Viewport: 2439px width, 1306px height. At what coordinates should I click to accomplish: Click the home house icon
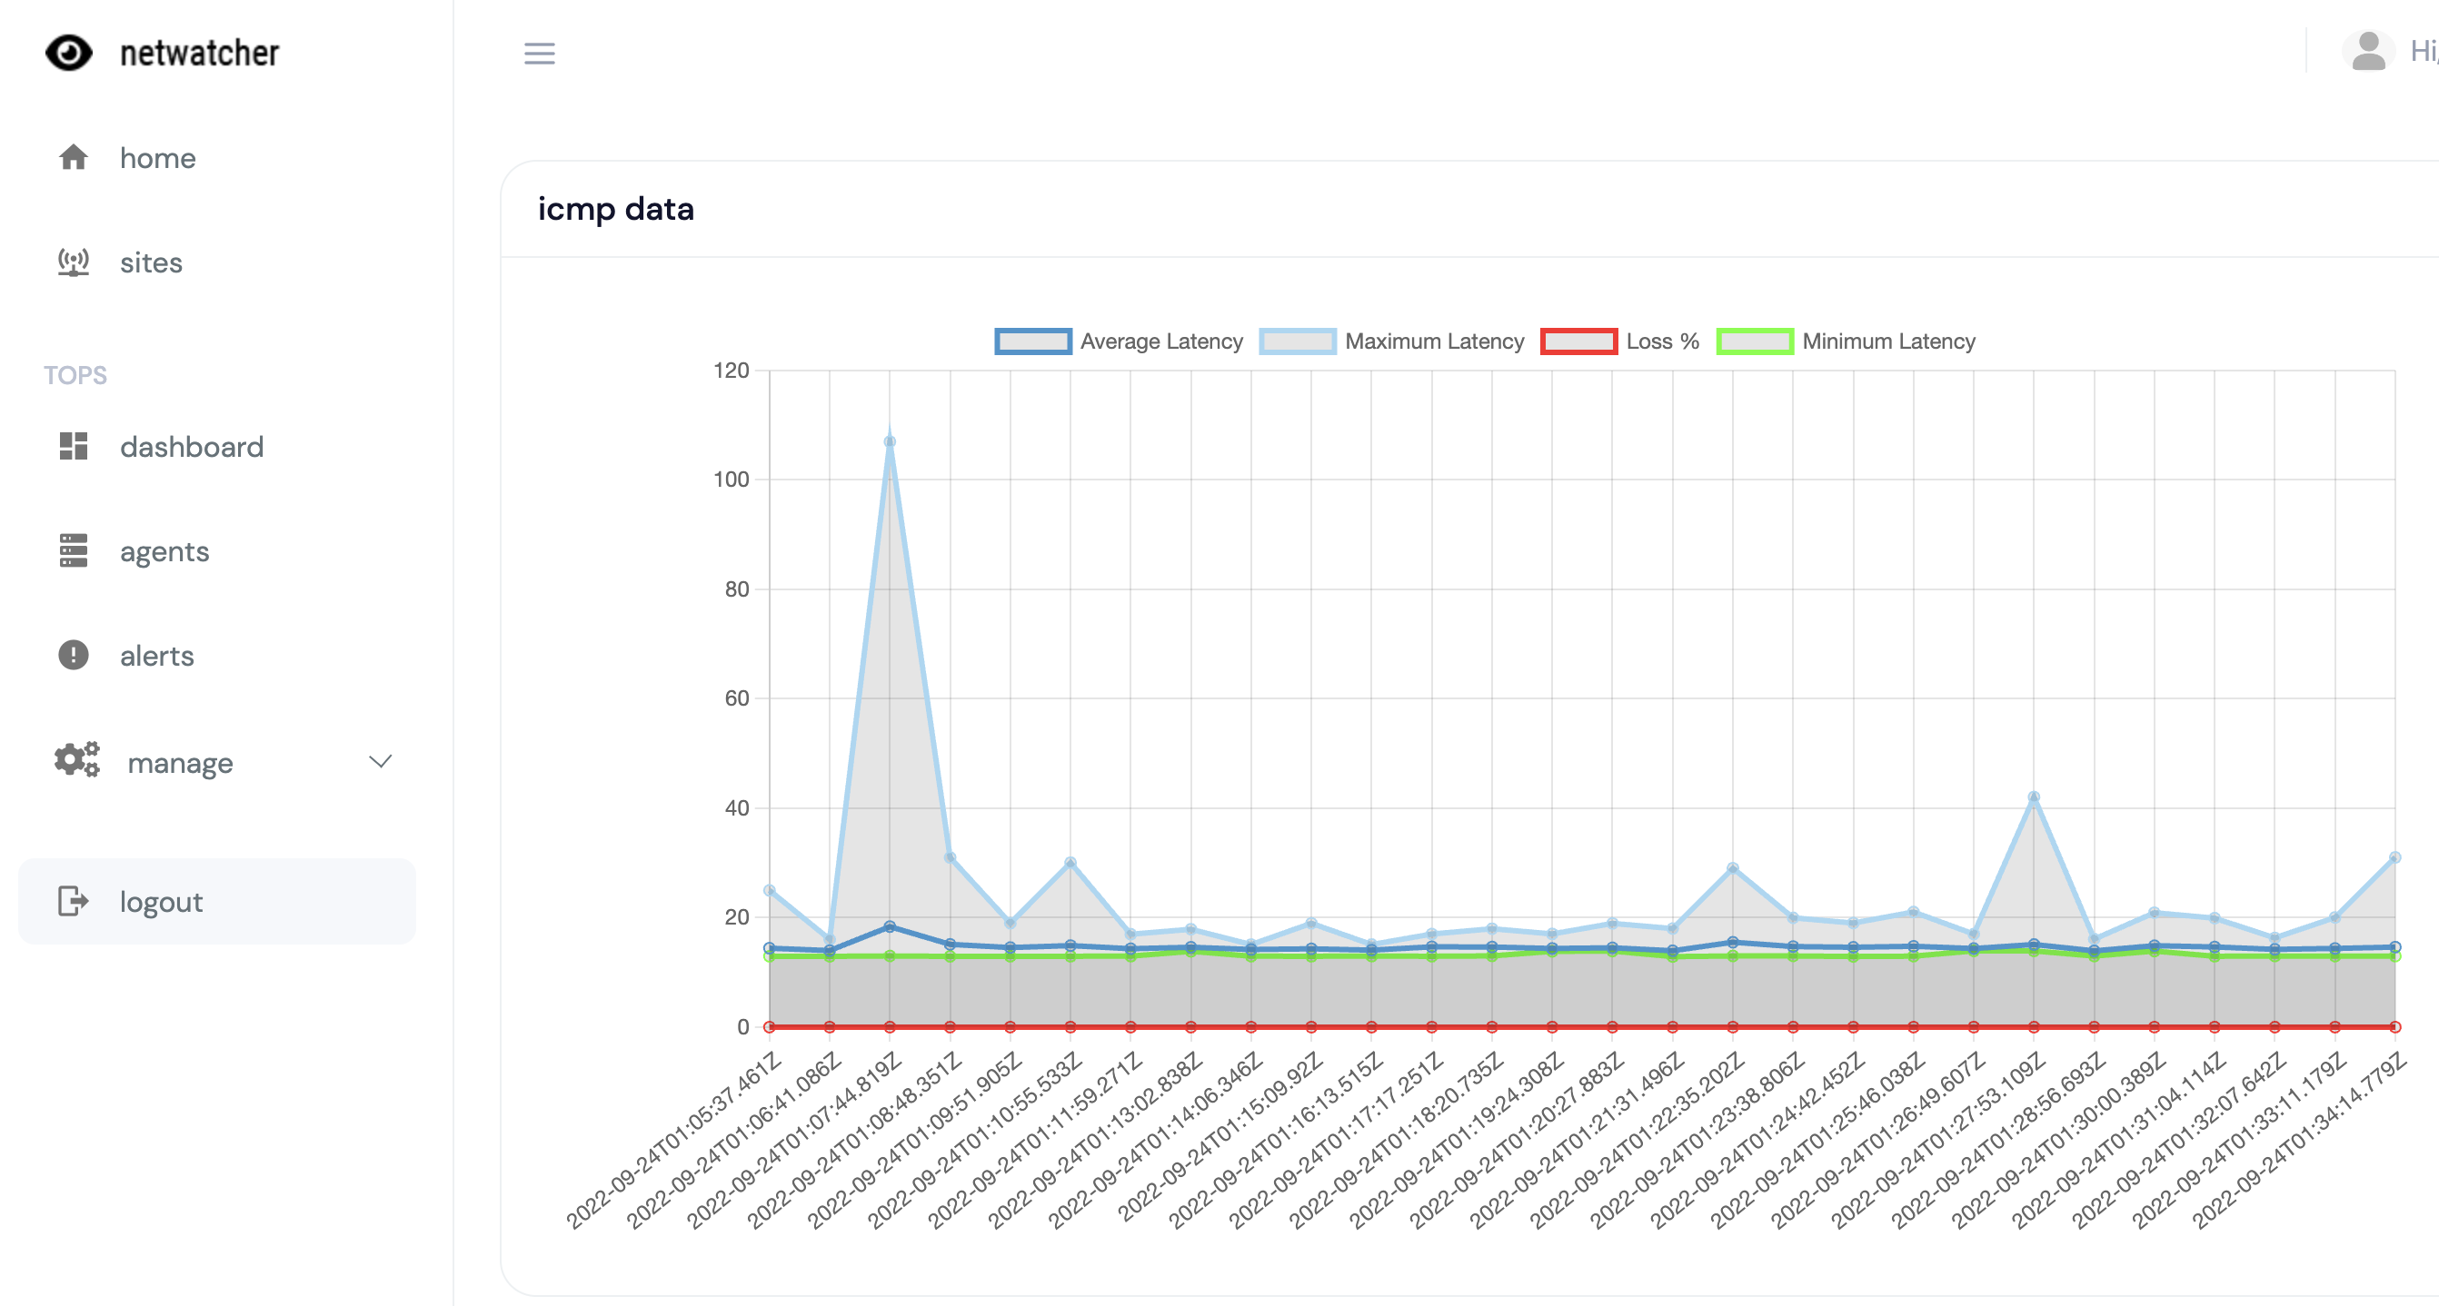[73, 157]
